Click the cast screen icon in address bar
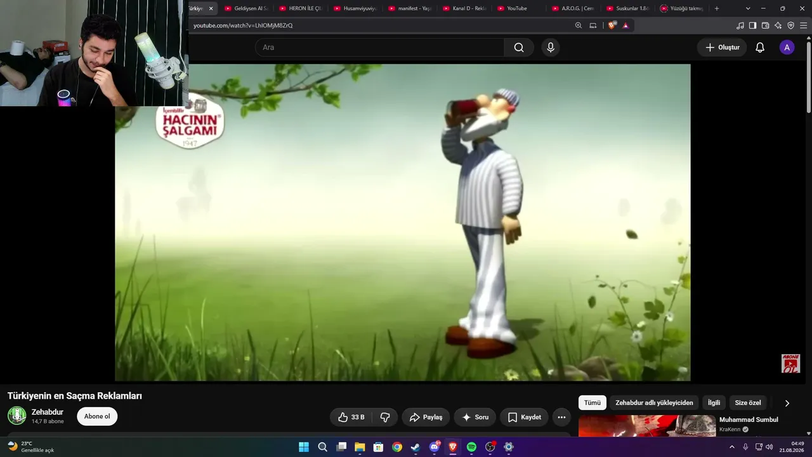 tap(593, 25)
